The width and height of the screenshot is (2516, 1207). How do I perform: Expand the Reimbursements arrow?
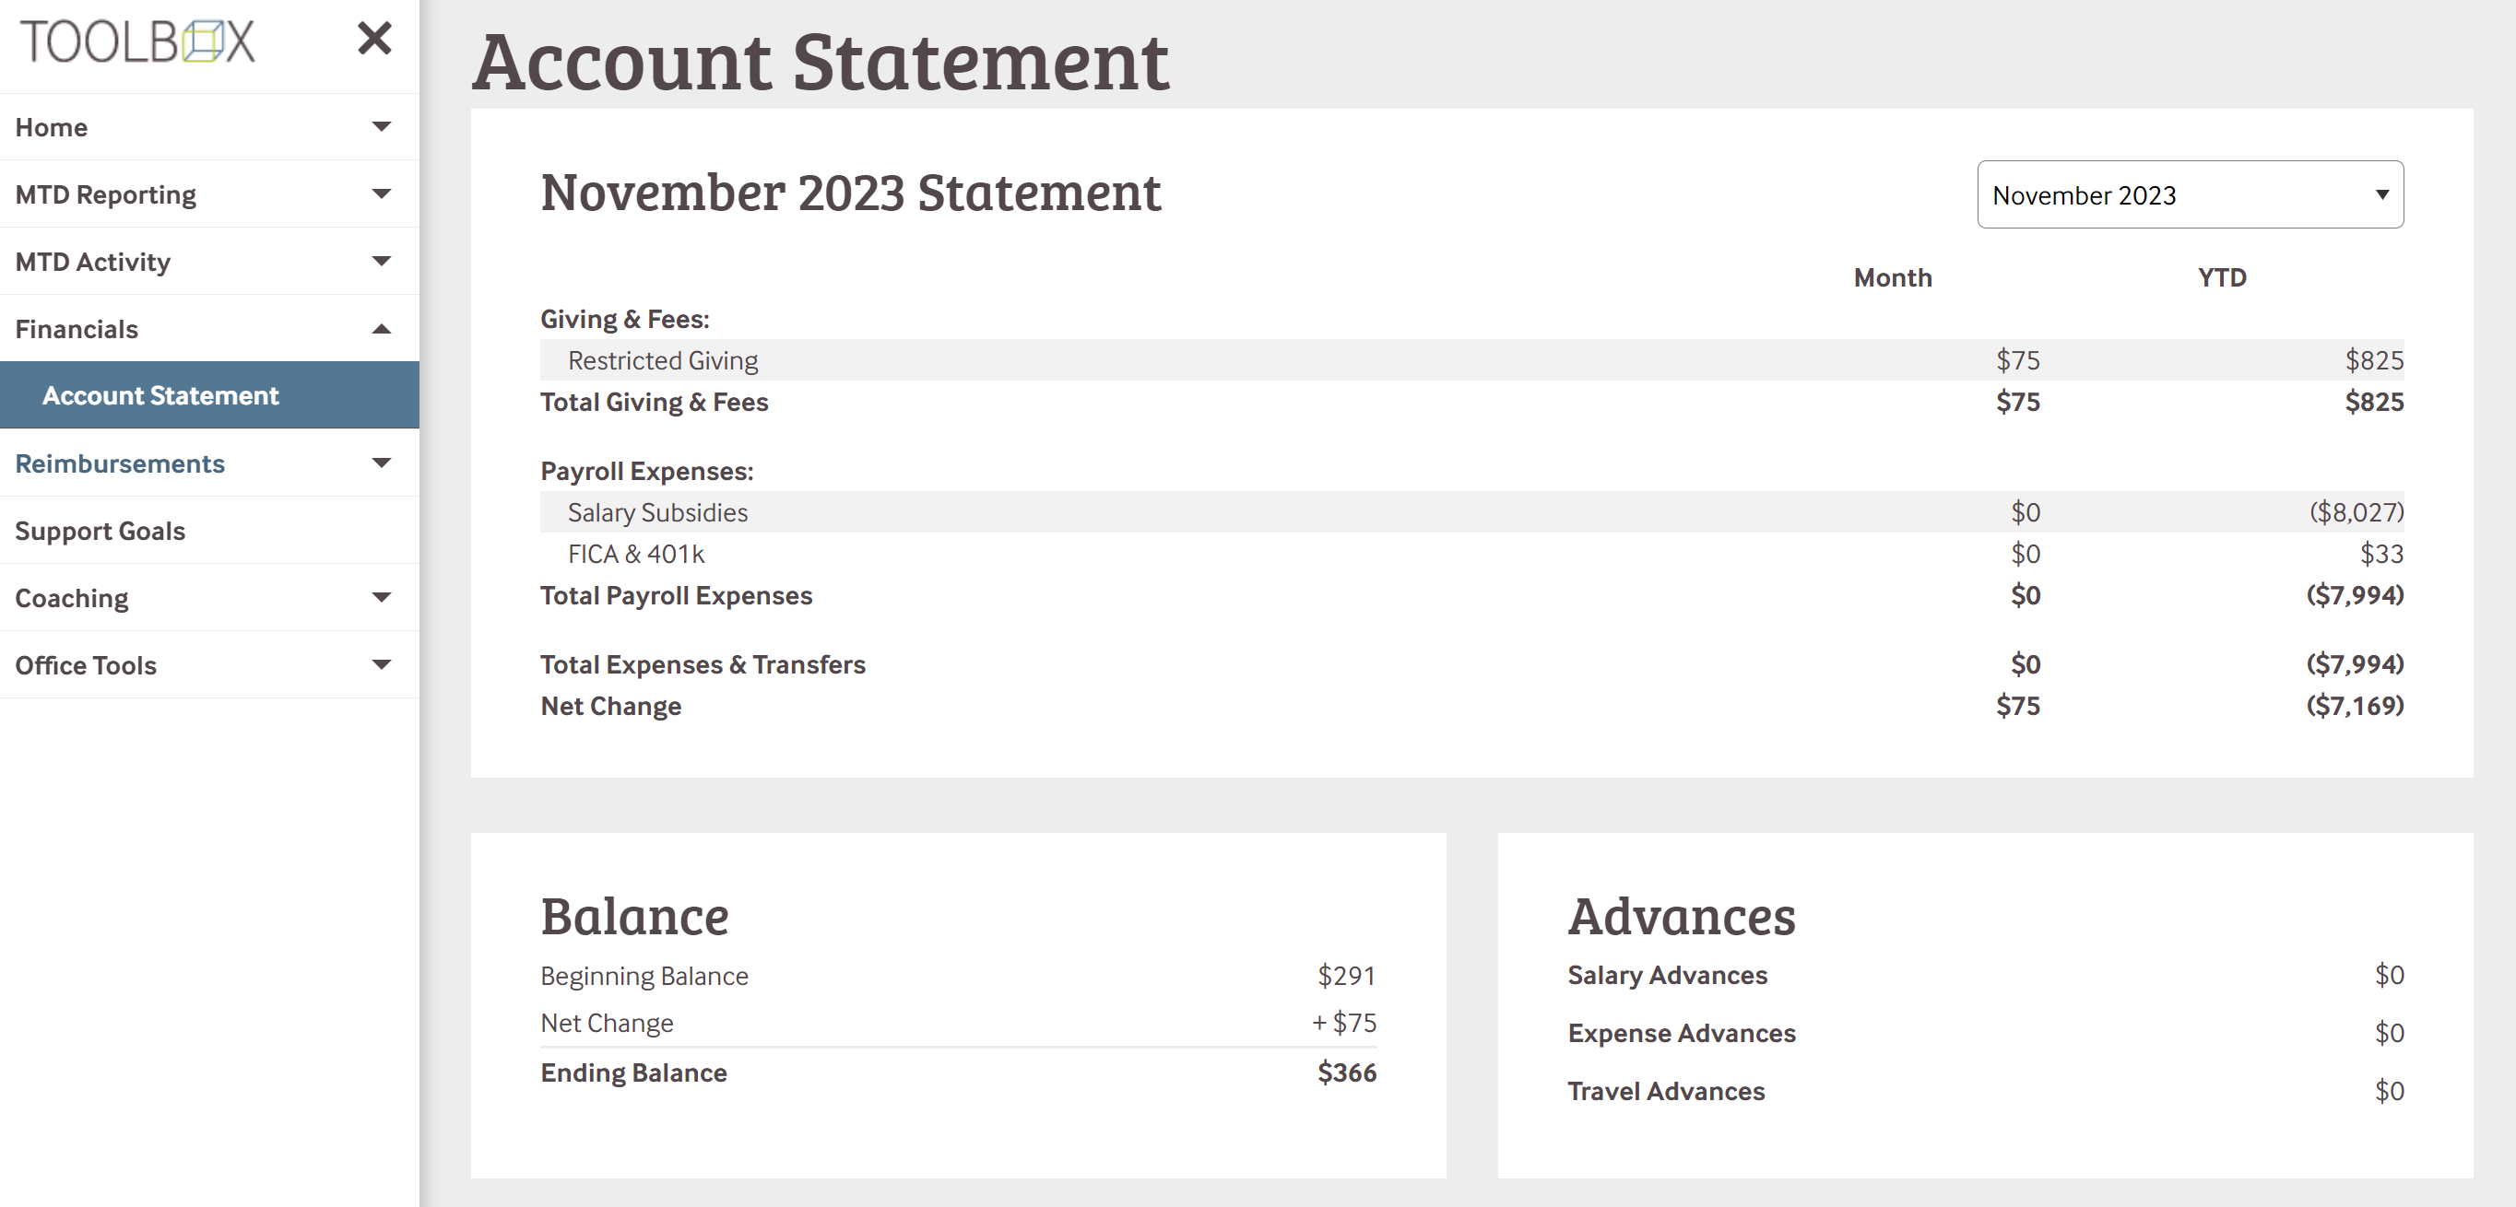pos(382,463)
